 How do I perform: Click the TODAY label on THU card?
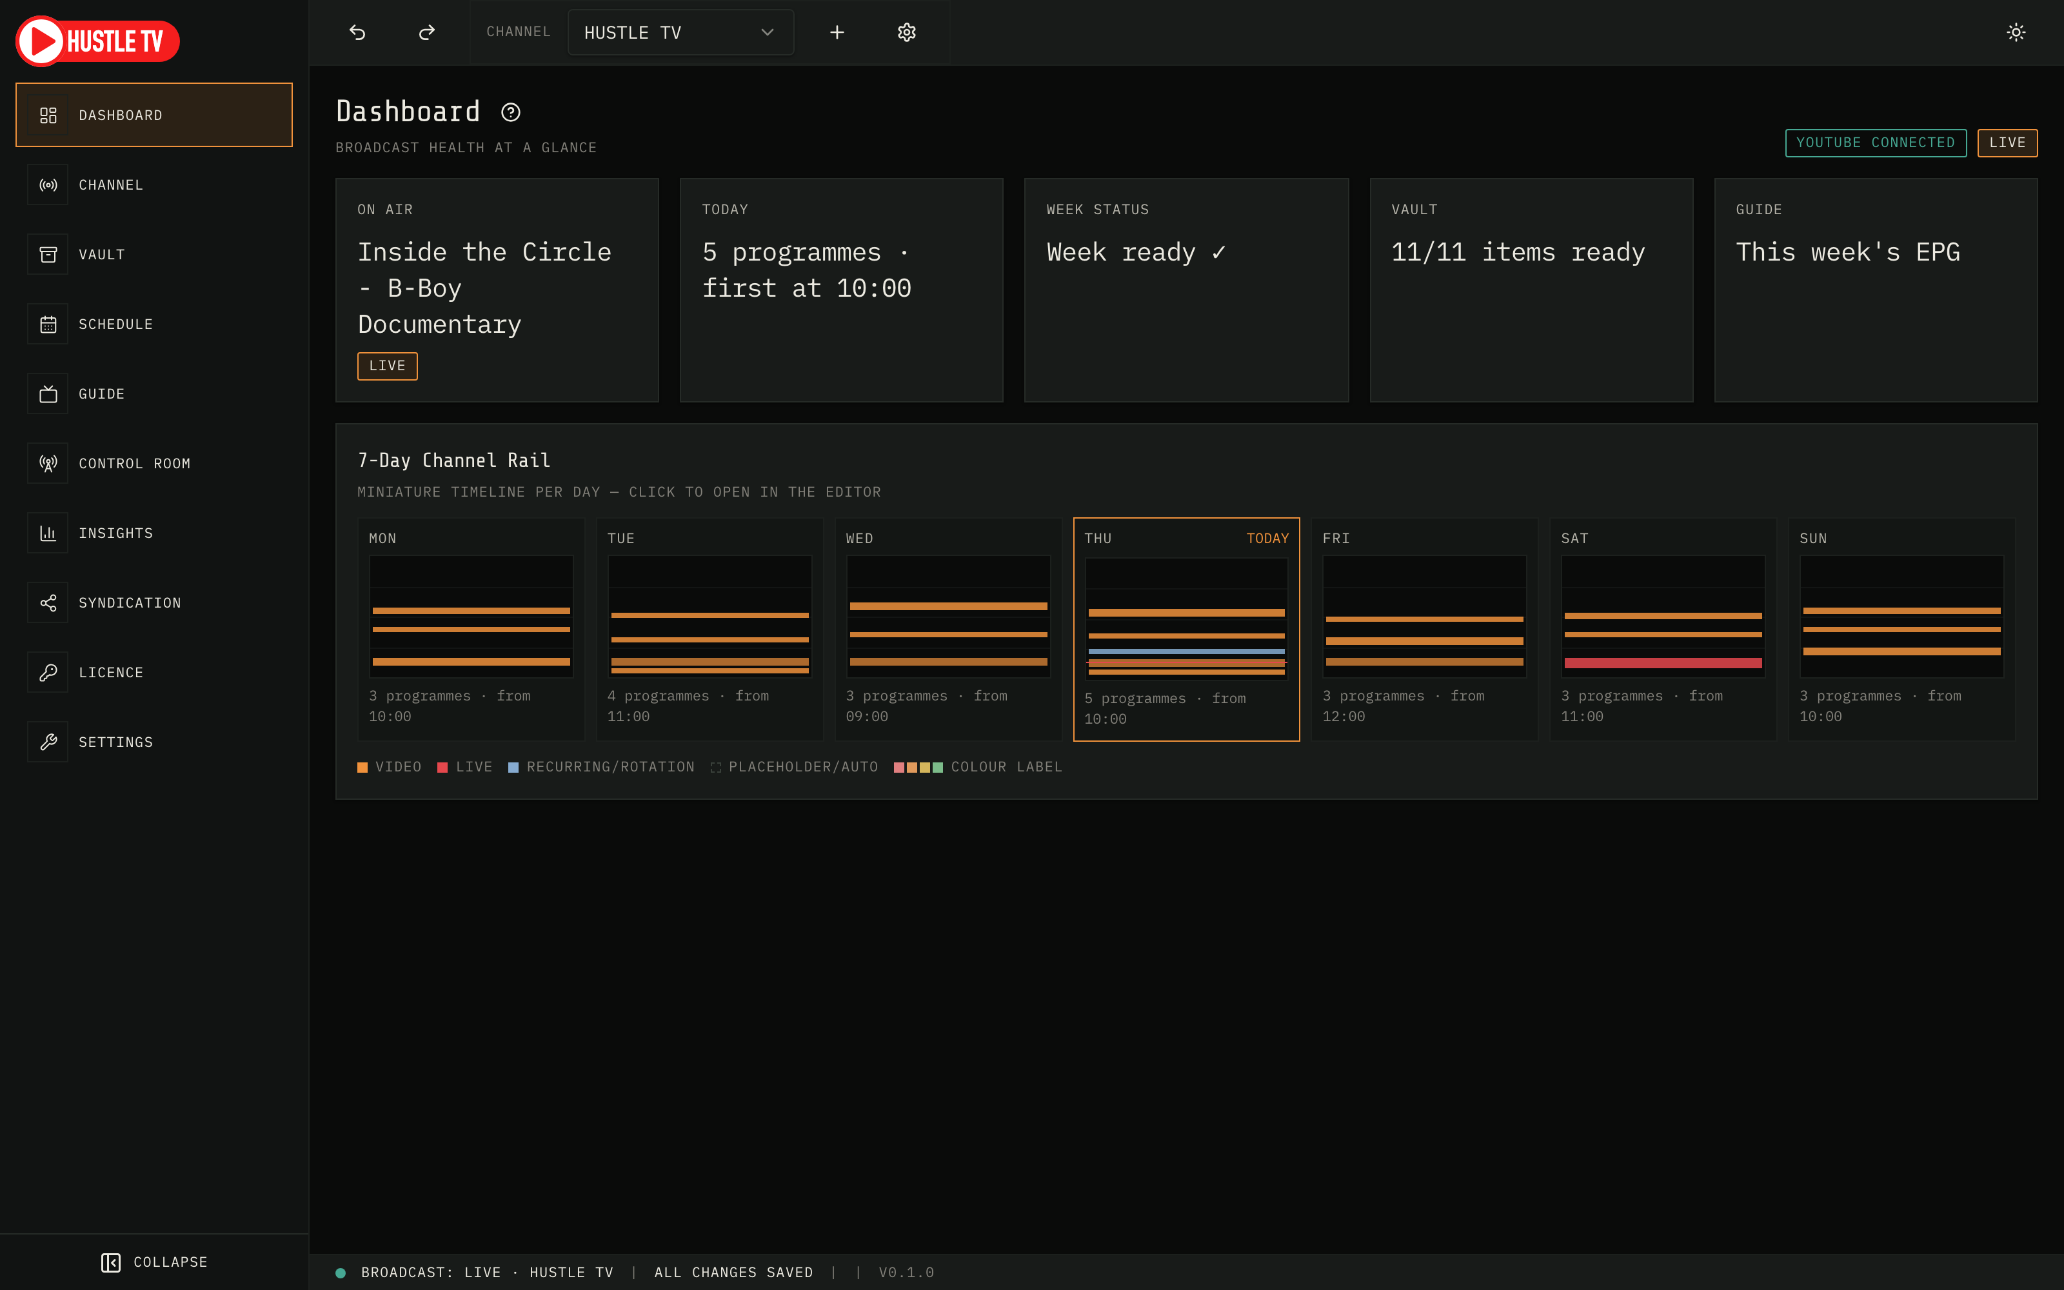click(x=1267, y=539)
